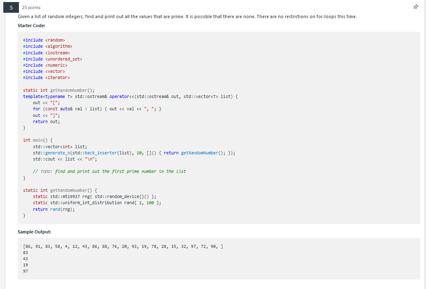The height and width of the screenshot is (289, 426).
Task: Expand the problem description area
Action: (186, 16)
